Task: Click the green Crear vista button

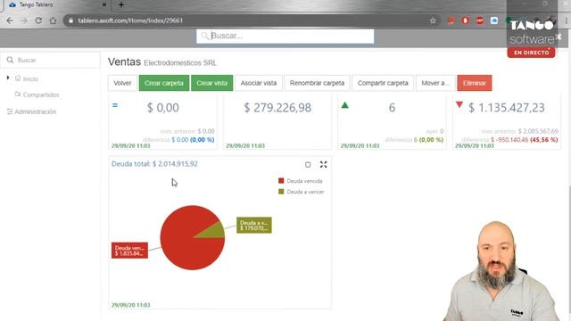Action: pyautogui.click(x=212, y=83)
